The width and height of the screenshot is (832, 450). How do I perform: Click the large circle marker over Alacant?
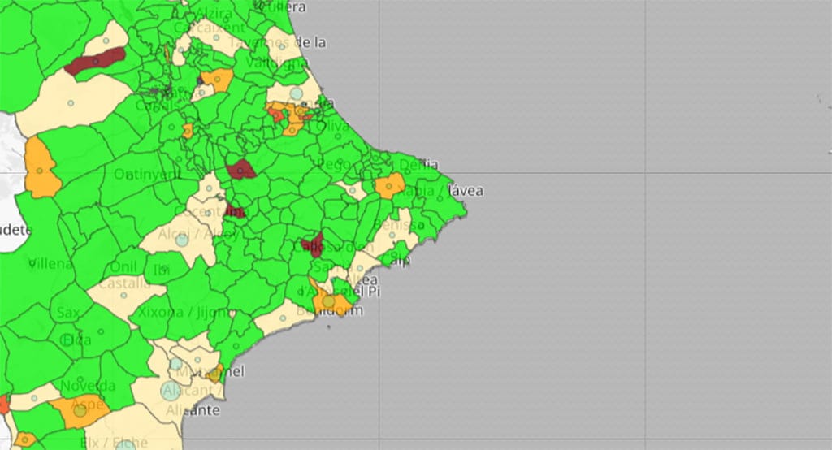170,392
